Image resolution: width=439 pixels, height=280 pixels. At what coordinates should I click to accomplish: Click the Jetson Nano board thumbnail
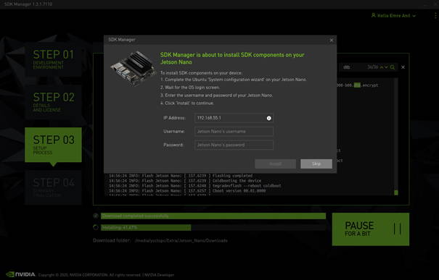[133, 68]
